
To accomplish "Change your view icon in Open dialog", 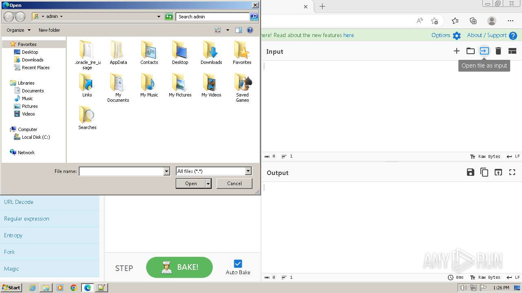I will click(218, 30).
